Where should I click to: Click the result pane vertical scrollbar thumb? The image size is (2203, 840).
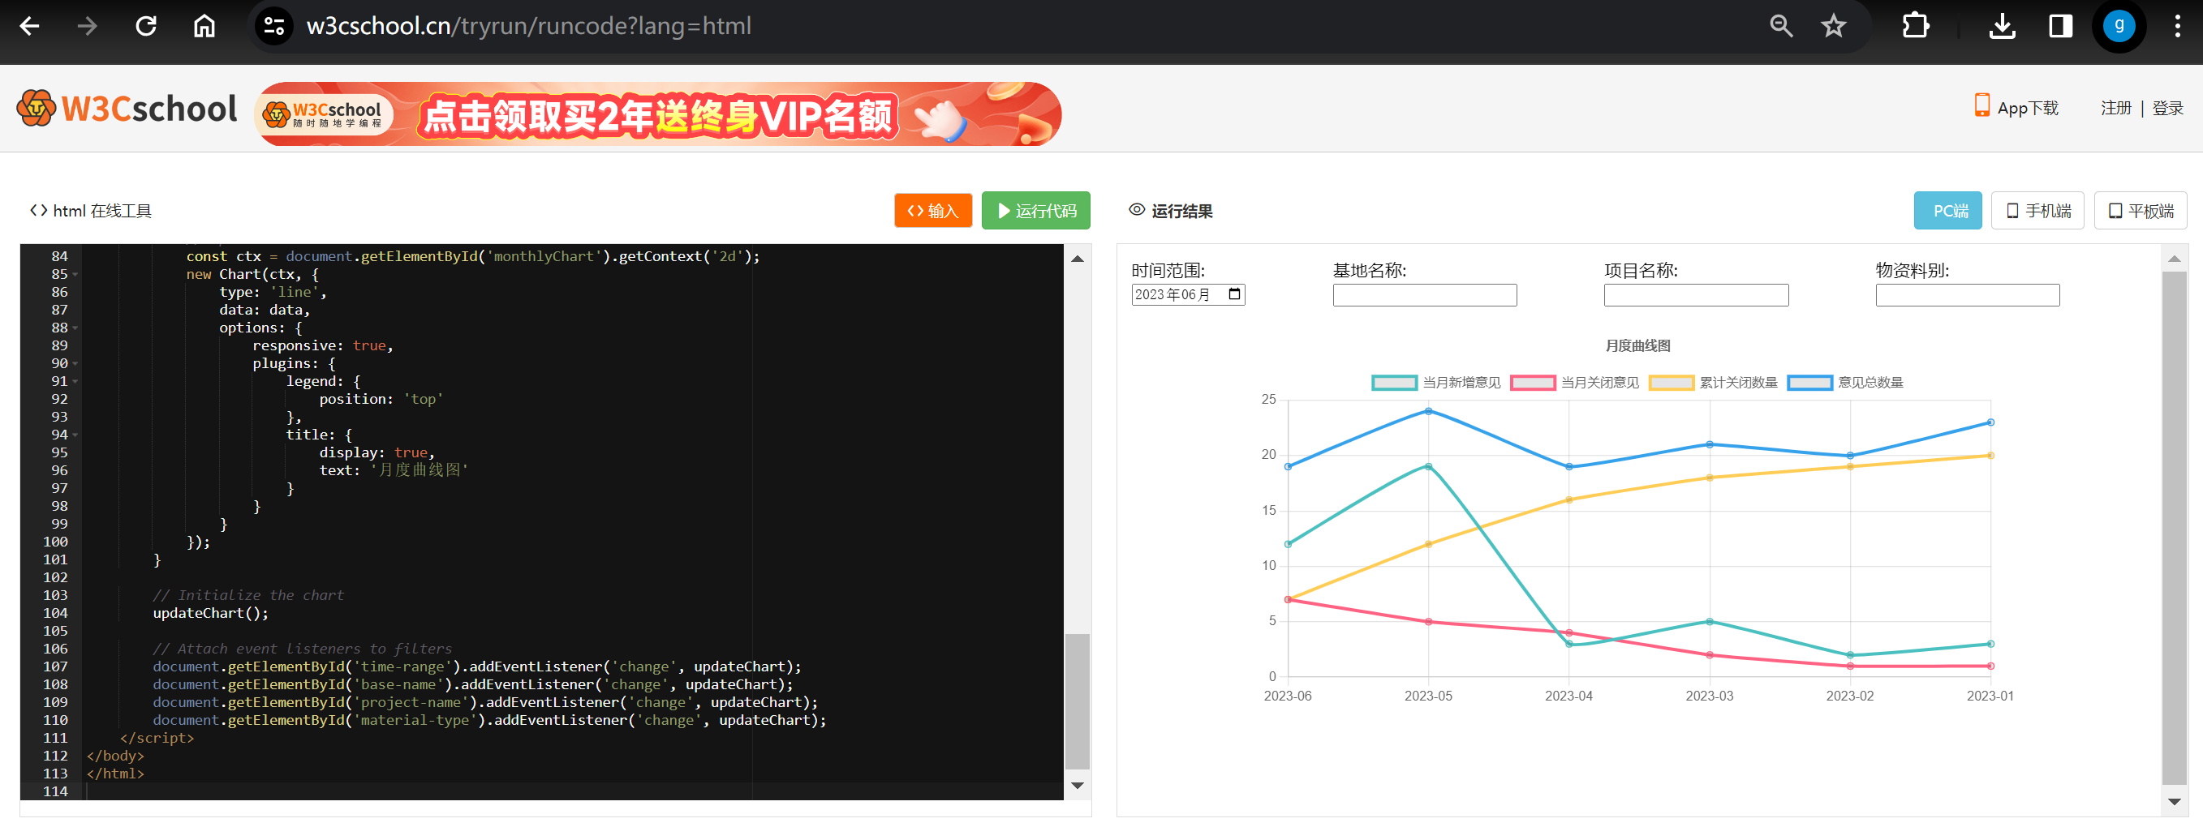click(2174, 528)
